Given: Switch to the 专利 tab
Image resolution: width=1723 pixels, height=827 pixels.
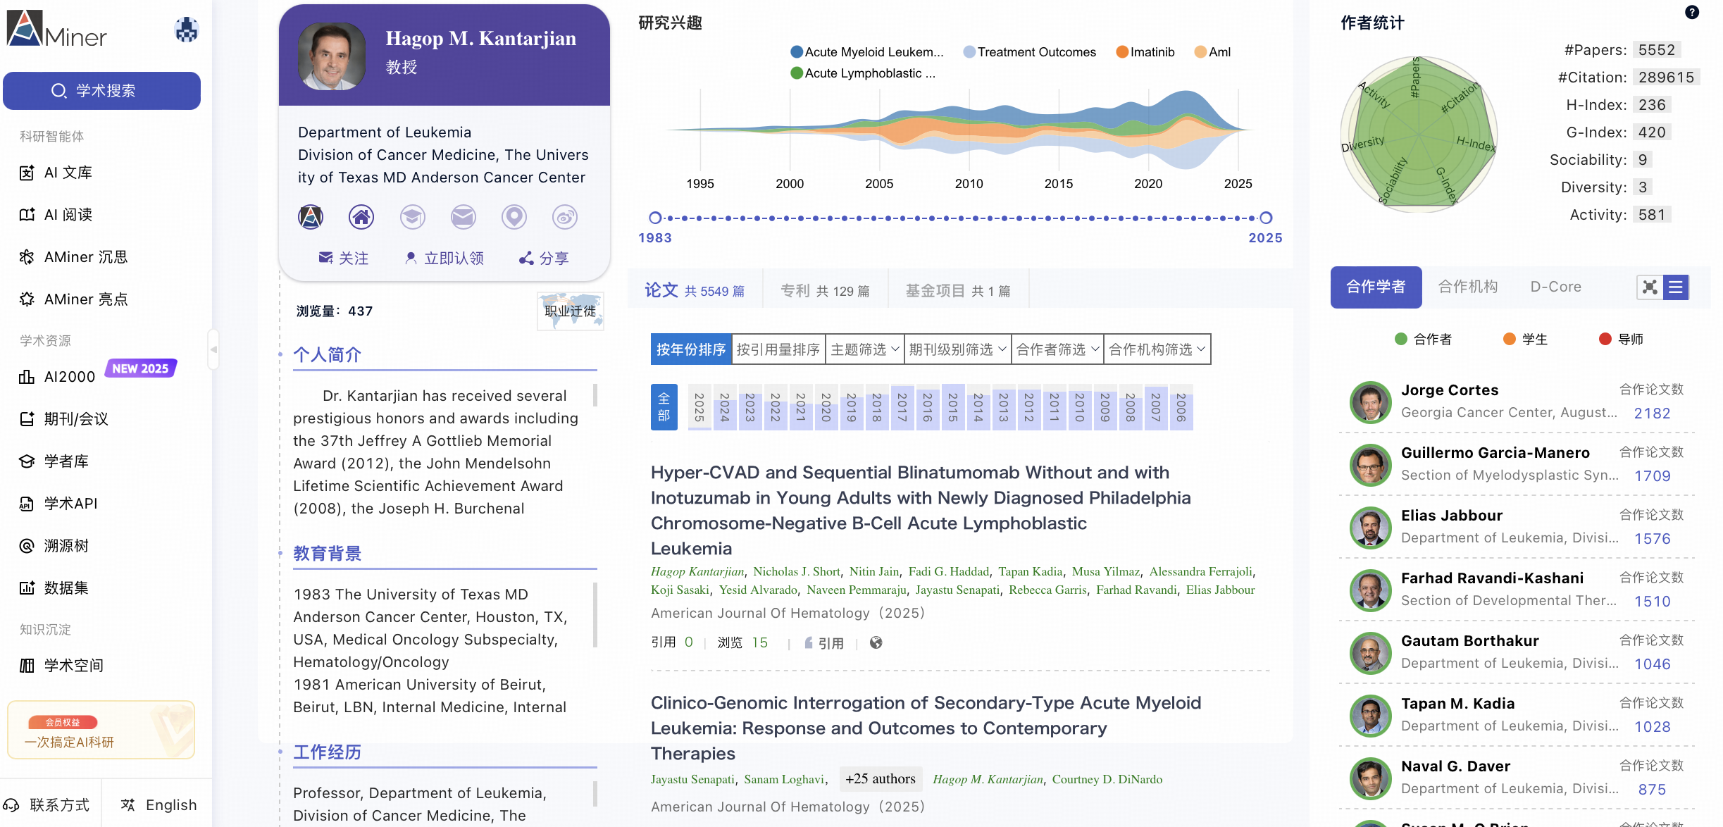Looking at the screenshot, I should click(x=825, y=291).
